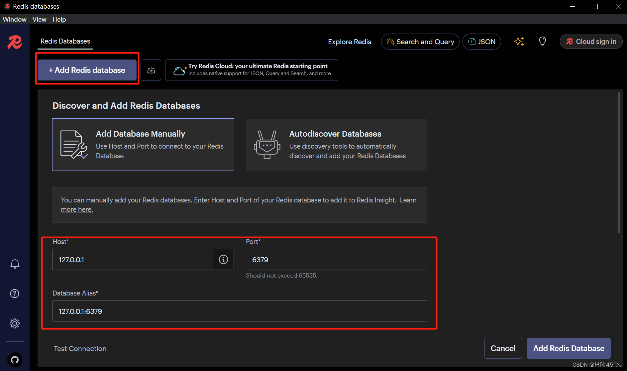Click the Redis logo in the sidebar

click(x=15, y=42)
